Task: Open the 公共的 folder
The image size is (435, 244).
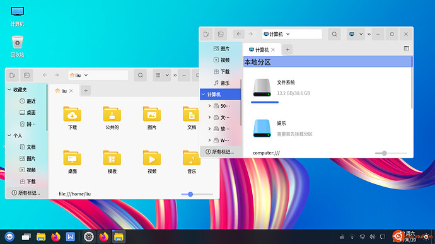Action: (x=112, y=118)
